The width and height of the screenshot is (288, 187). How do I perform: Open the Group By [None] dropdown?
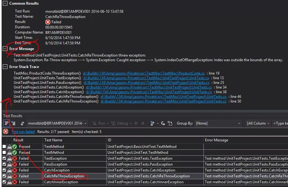tap(218, 123)
